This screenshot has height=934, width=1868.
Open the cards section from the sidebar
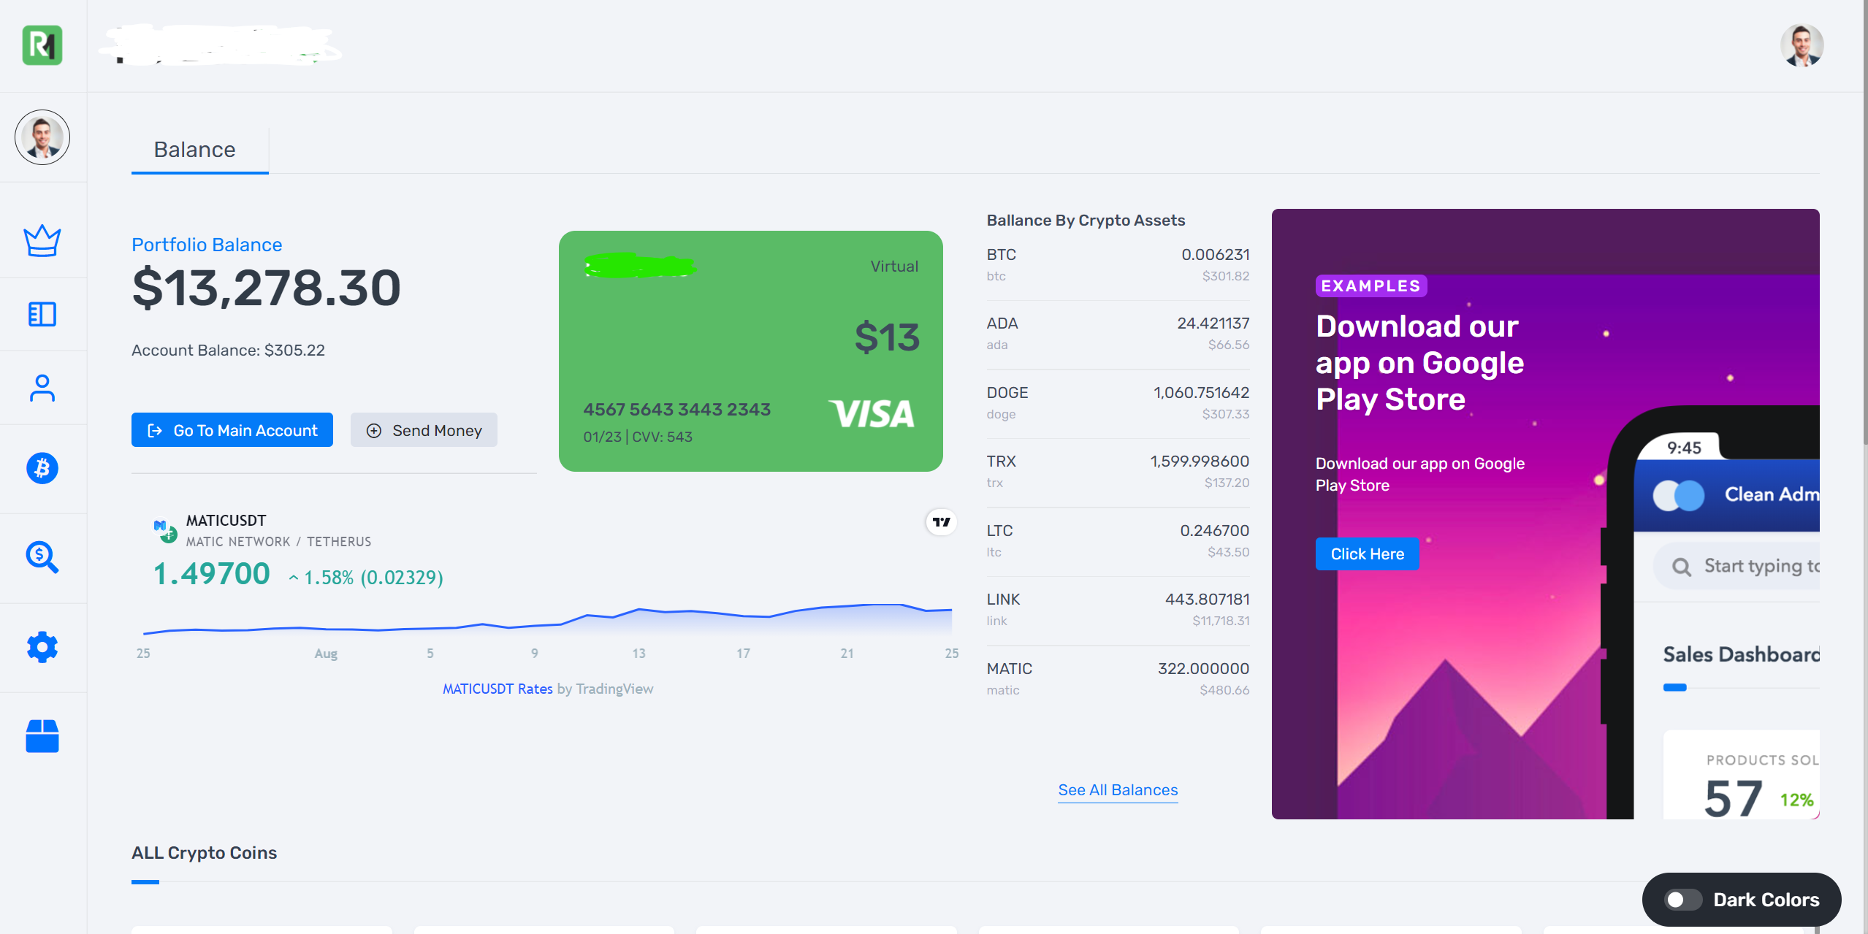point(42,314)
